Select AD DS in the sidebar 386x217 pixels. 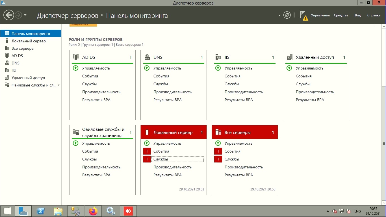click(x=31, y=56)
